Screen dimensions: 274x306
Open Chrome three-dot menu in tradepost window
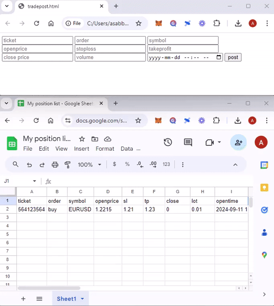tap(267, 23)
